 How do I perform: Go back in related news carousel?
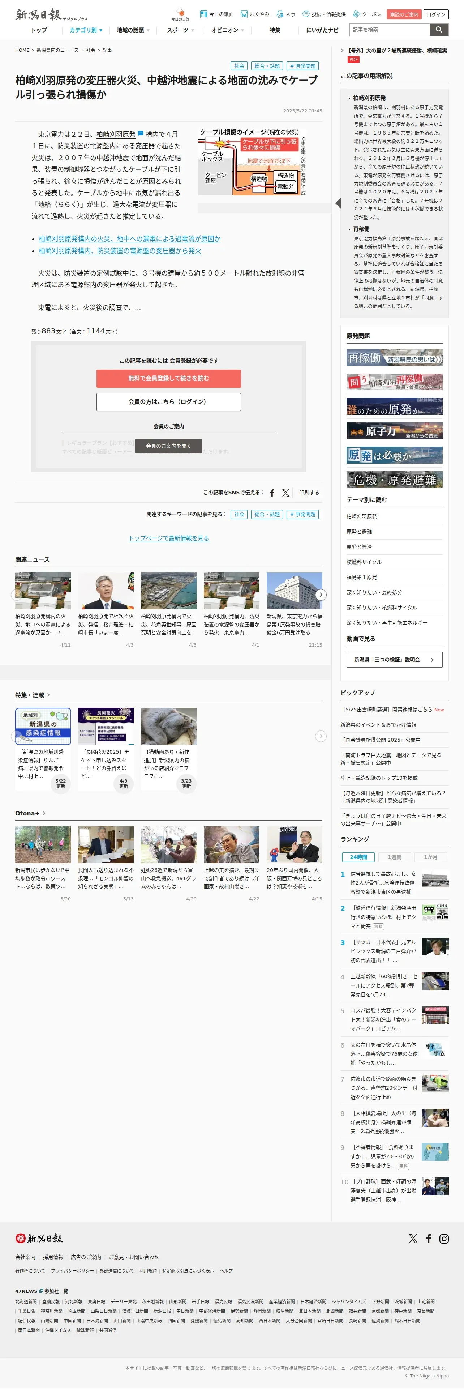click(x=16, y=595)
